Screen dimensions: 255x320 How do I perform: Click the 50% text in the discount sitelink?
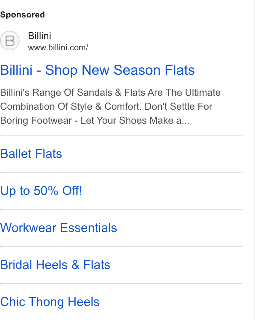(x=46, y=191)
